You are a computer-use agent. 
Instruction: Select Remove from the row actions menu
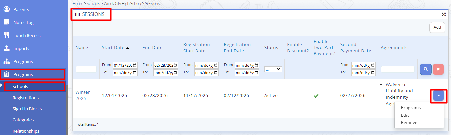(409, 123)
